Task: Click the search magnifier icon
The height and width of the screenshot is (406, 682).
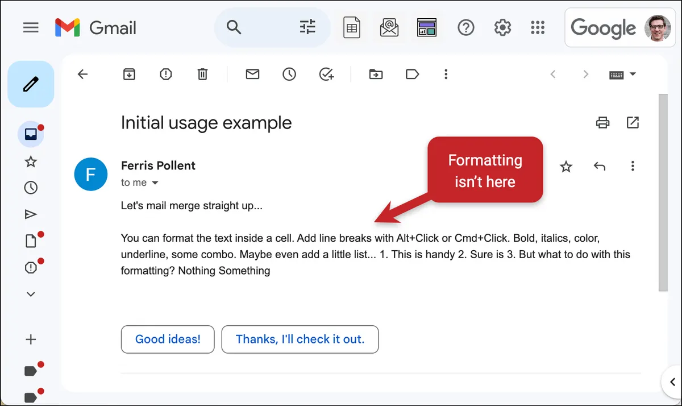Action: (234, 27)
